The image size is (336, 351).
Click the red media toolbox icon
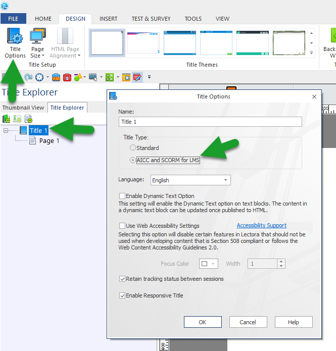67,77
